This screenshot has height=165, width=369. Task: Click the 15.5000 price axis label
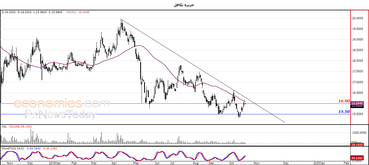click(x=358, y=114)
